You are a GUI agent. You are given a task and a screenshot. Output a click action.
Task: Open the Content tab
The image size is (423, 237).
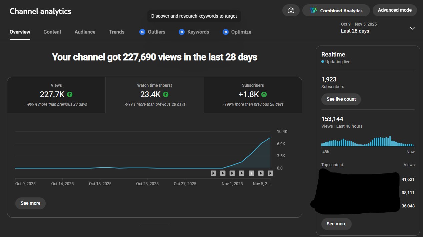click(x=52, y=32)
